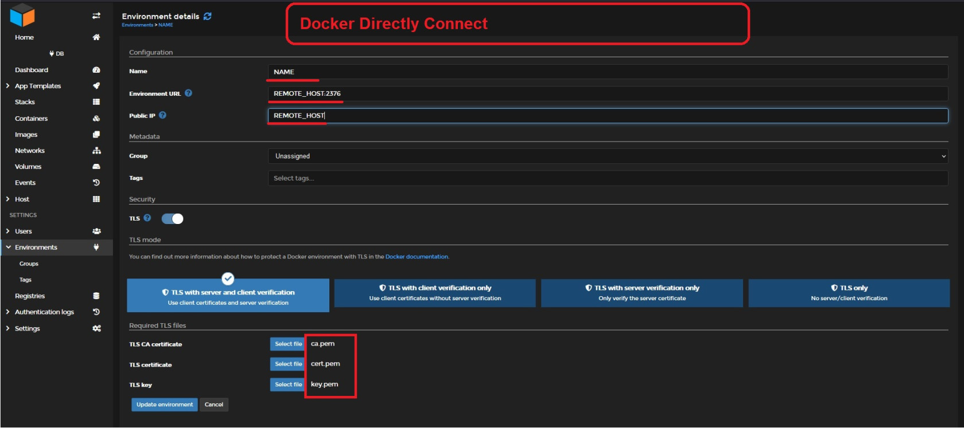Click the Stacks grid icon
964x428 pixels.
coord(96,102)
